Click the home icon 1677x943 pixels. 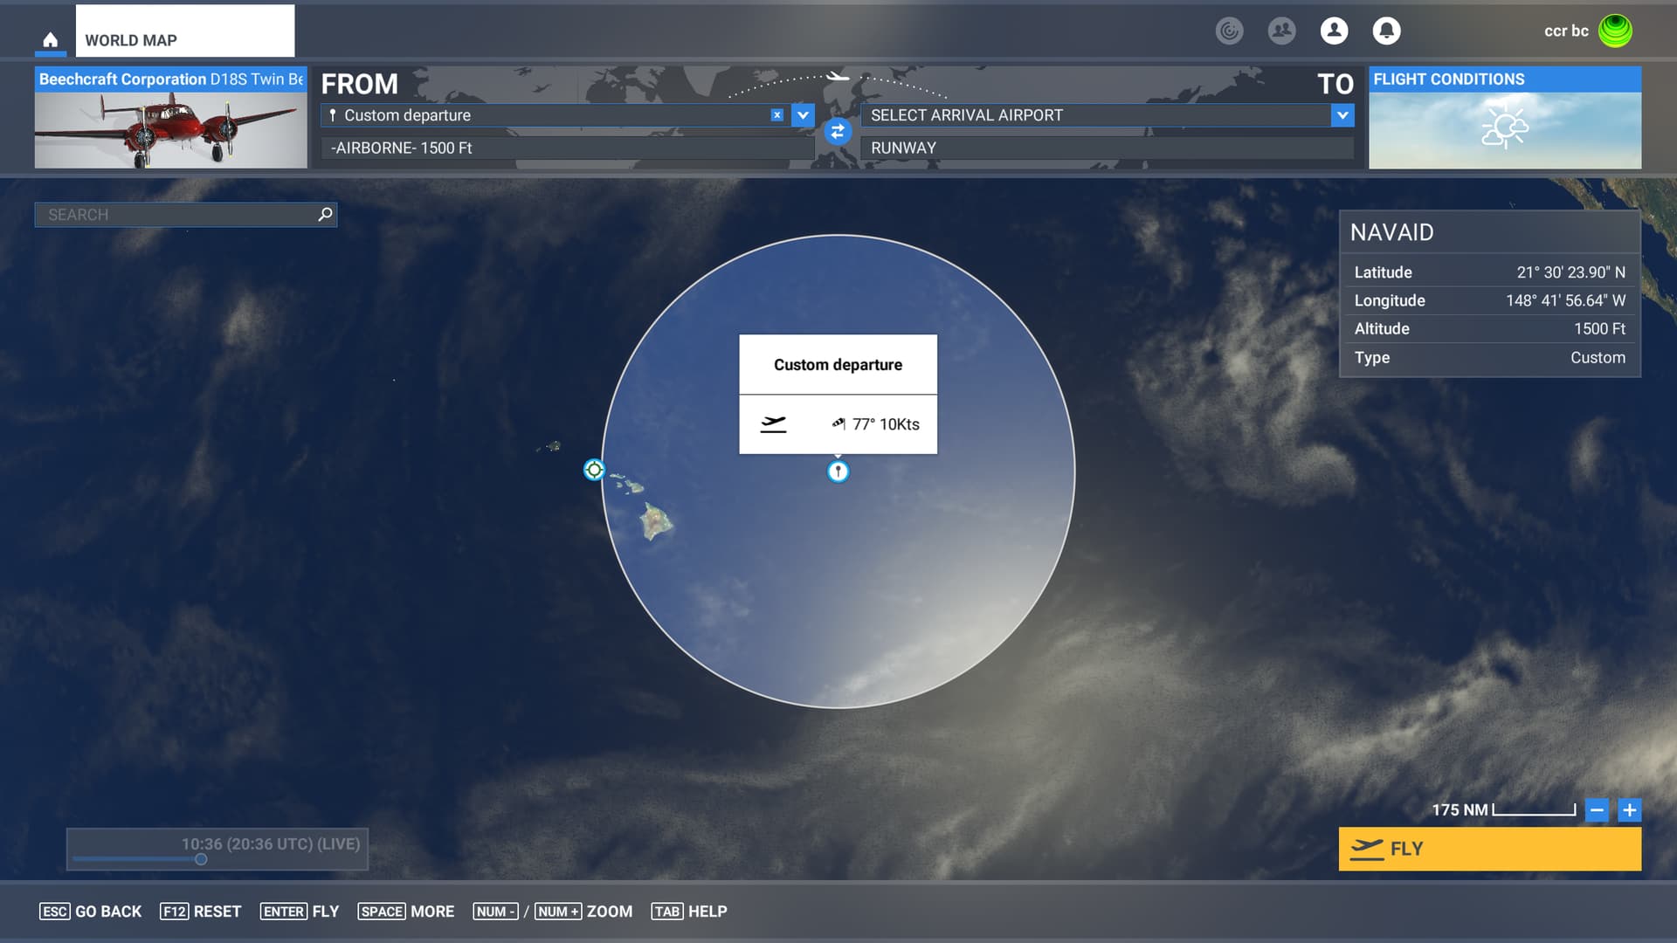(x=50, y=40)
